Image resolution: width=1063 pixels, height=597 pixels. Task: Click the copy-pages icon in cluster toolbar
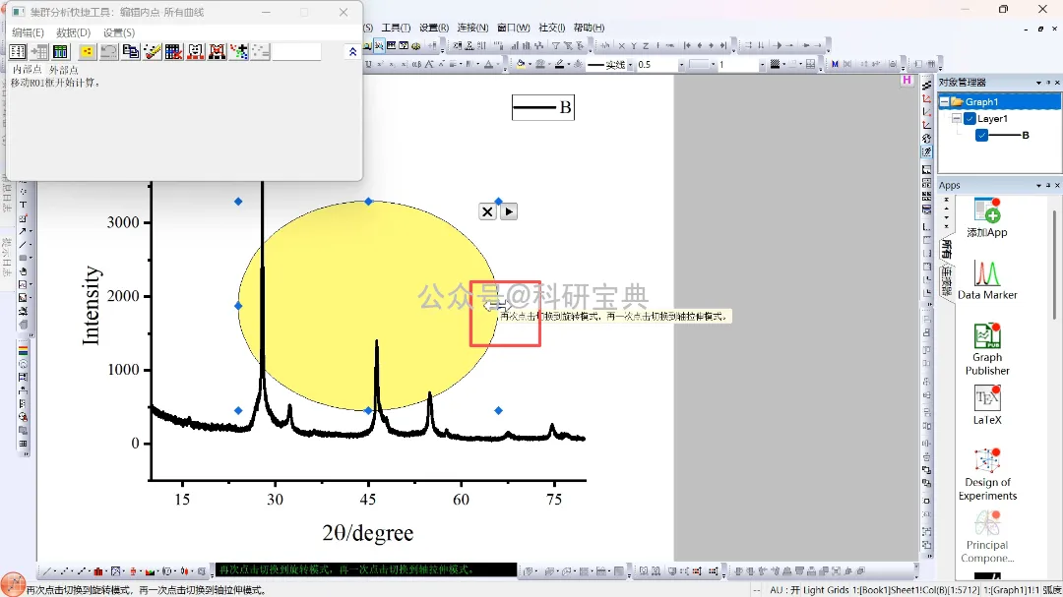(130, 51)
